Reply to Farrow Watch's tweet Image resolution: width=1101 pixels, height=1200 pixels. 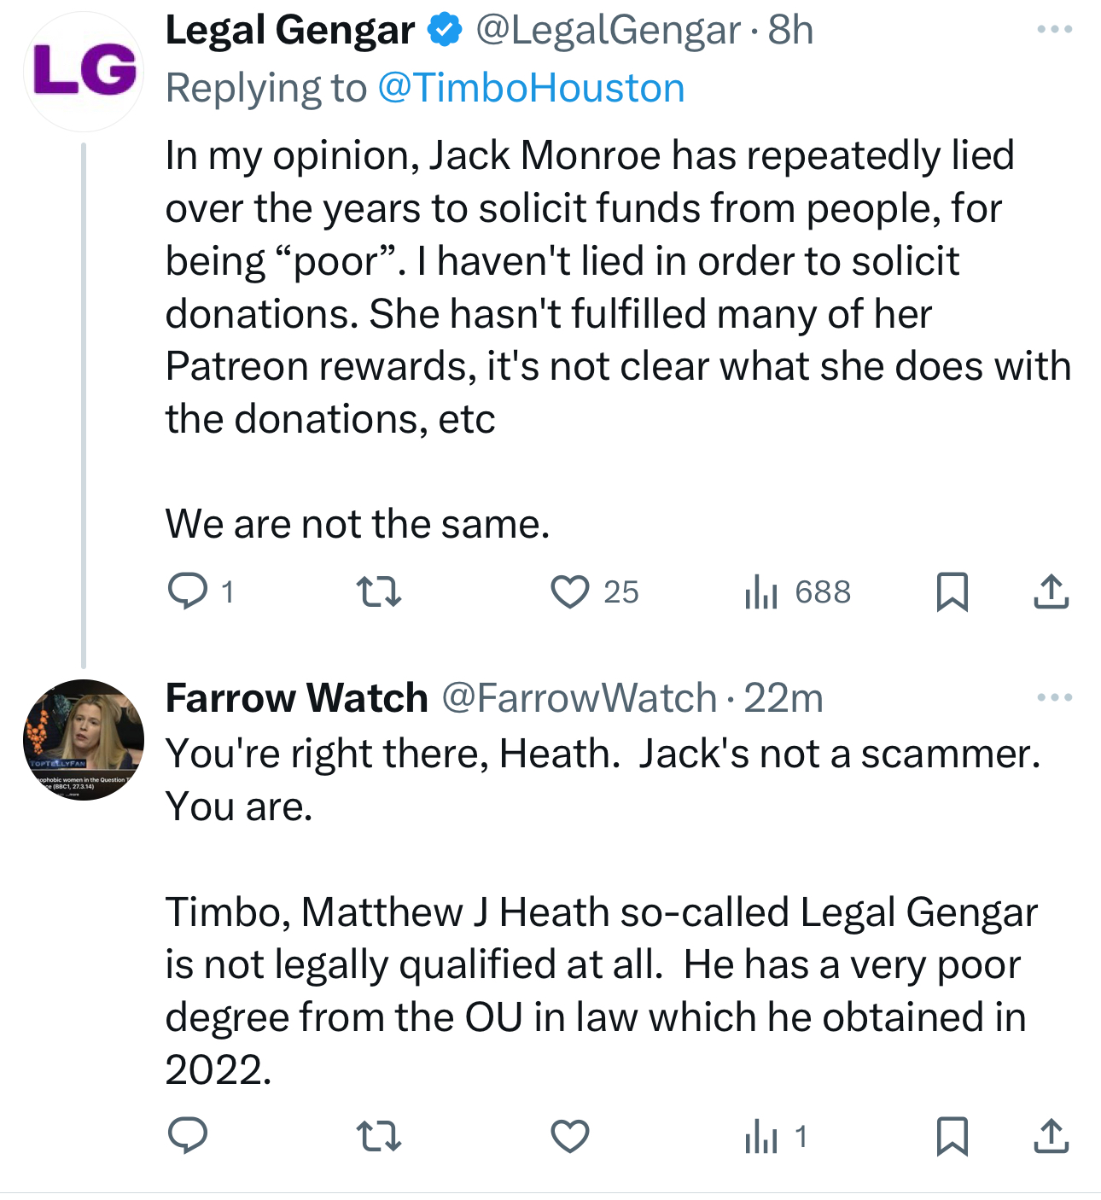click(x=188, y=1136)
